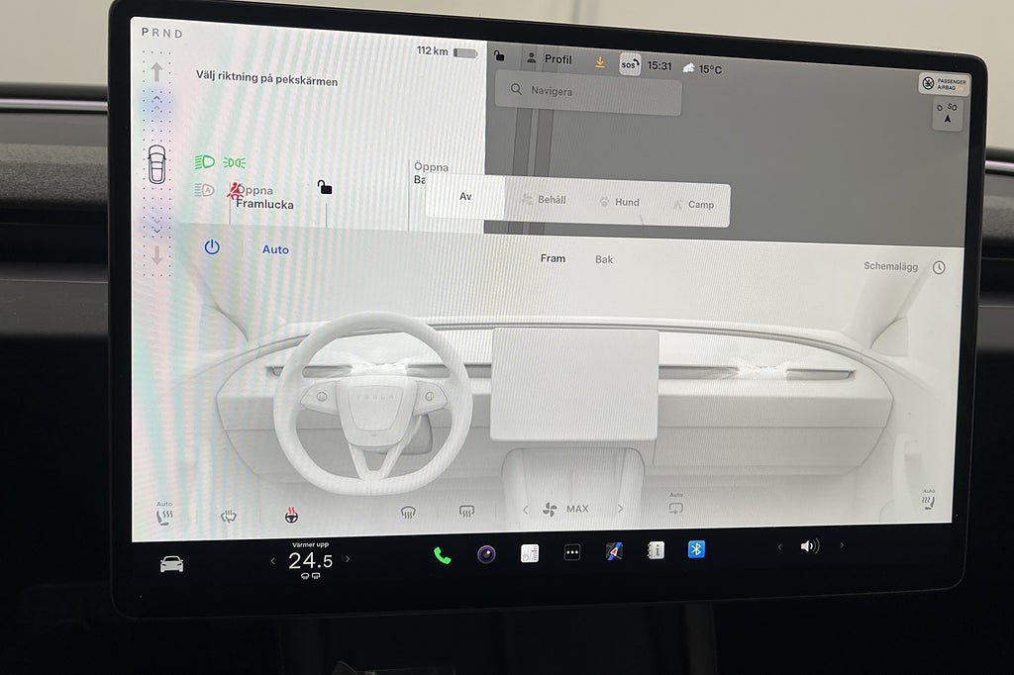Tap the yellow software update icon

pos(599,61)
